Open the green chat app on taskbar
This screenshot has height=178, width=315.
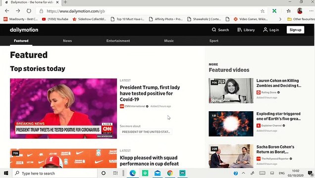145,173
